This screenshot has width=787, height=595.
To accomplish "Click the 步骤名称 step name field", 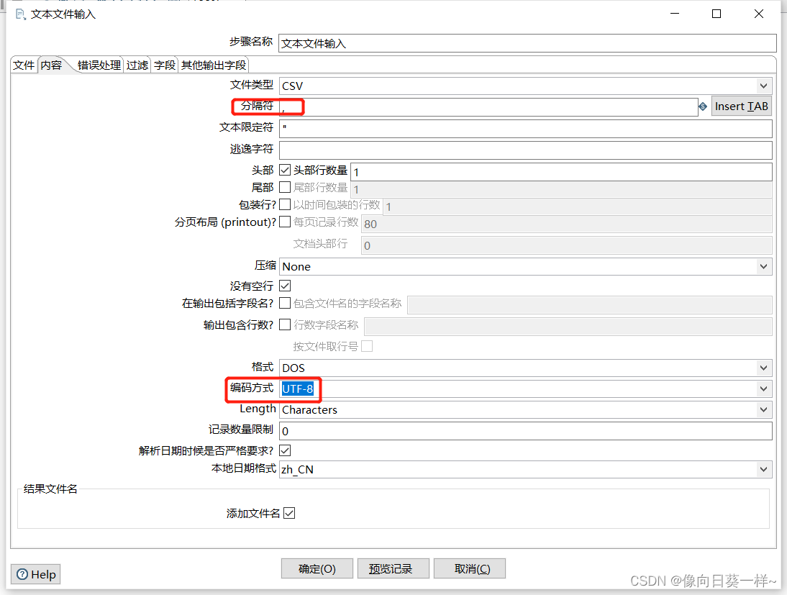I will tap(527, 43).
